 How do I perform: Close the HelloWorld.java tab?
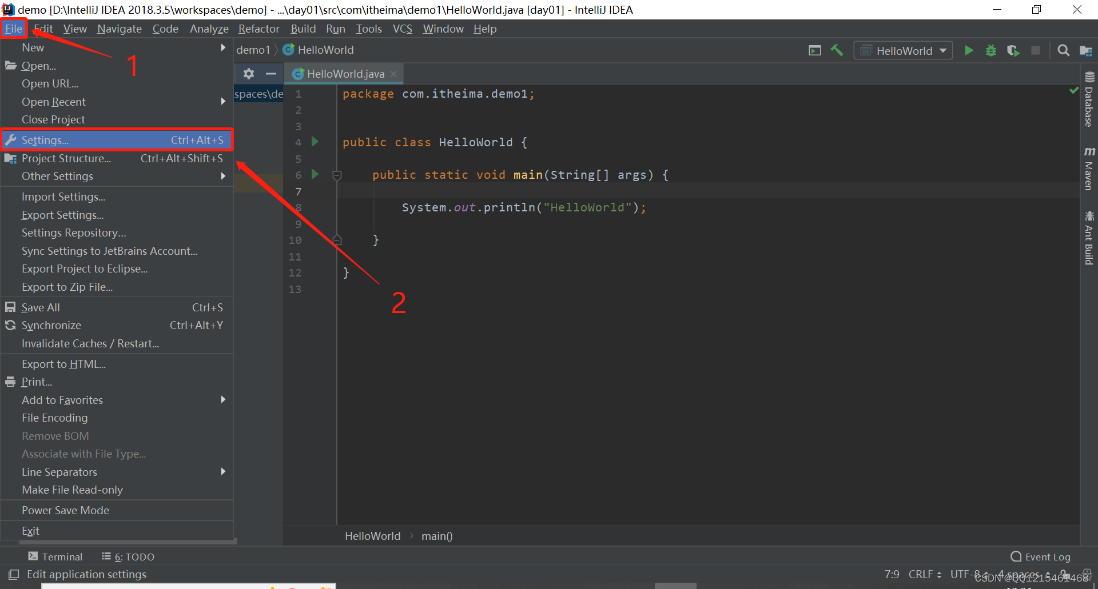pyautogui.click(x=393, y=74)
